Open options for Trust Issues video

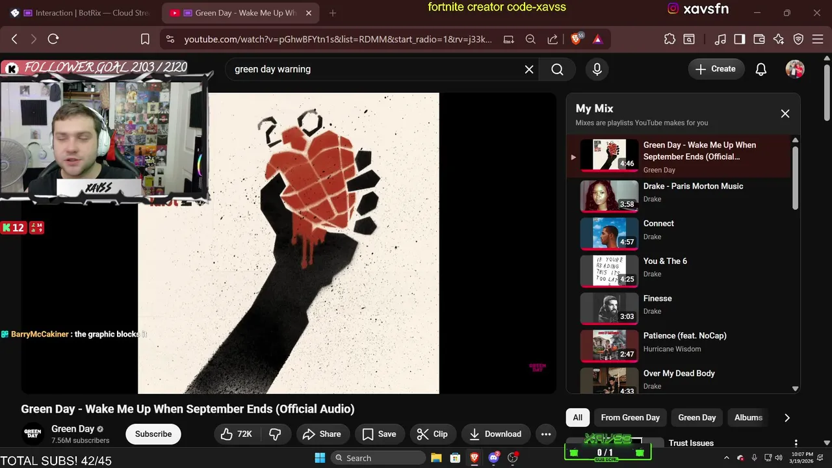(x=796, y=443)
